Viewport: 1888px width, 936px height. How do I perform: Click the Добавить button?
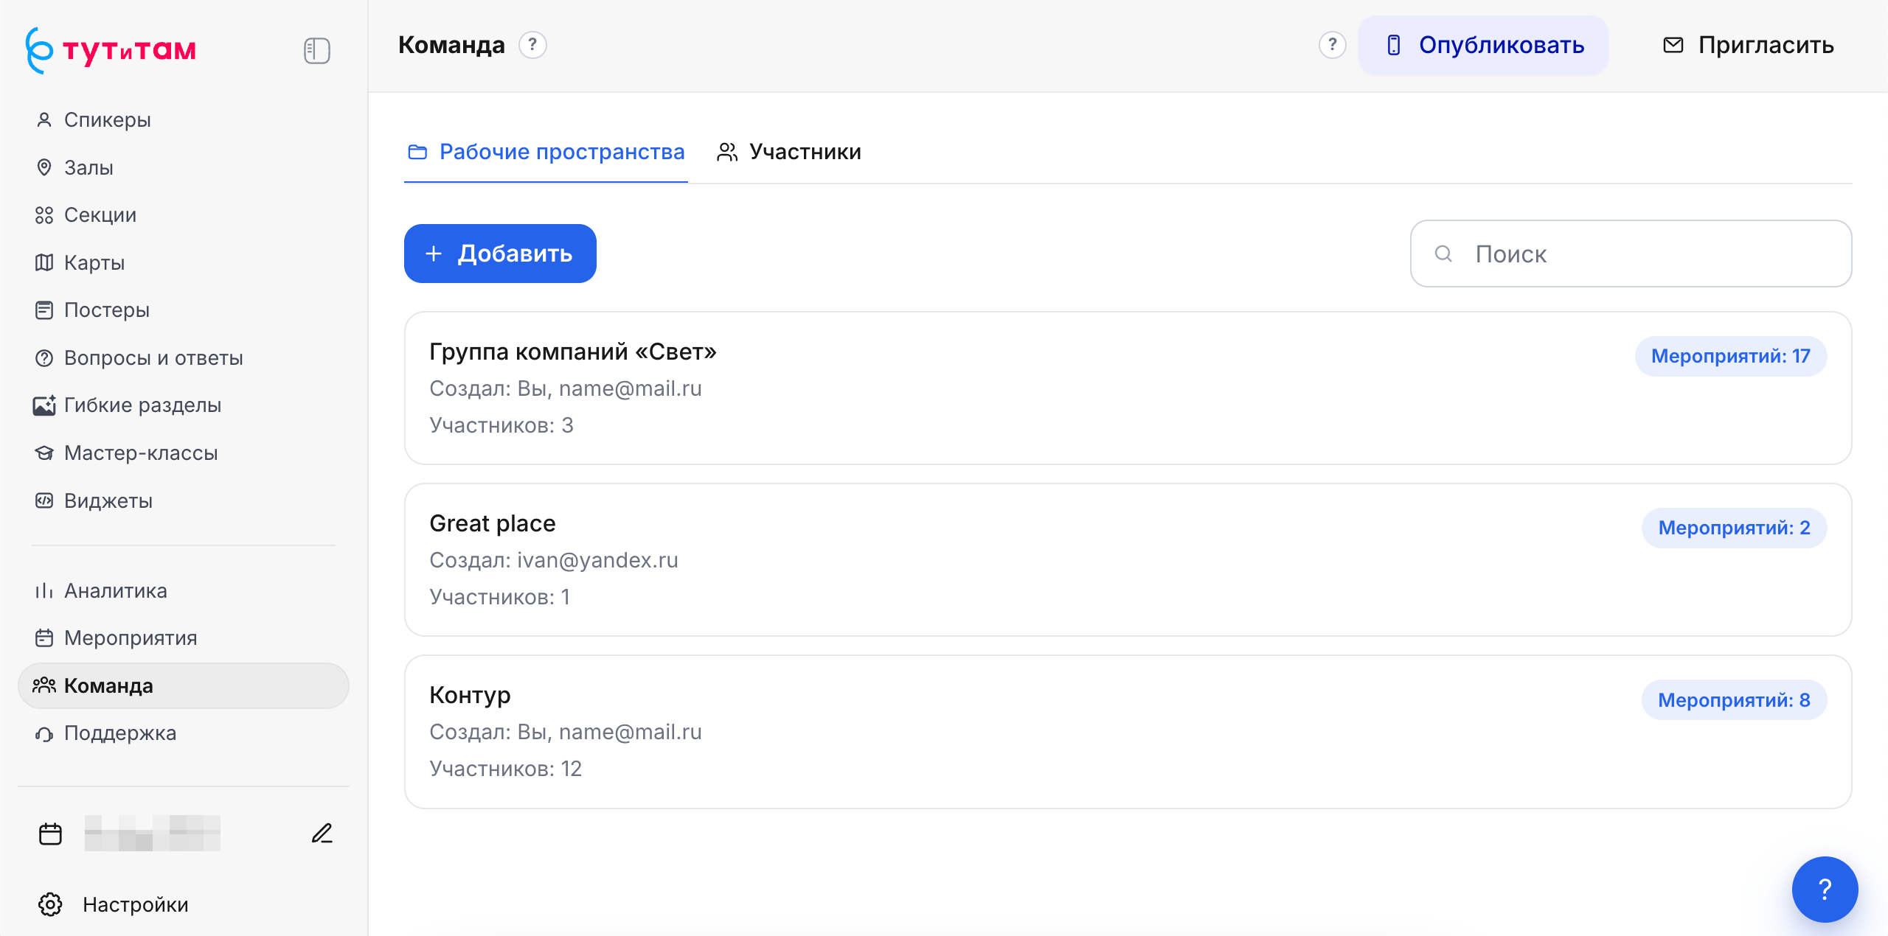[500, 254]
